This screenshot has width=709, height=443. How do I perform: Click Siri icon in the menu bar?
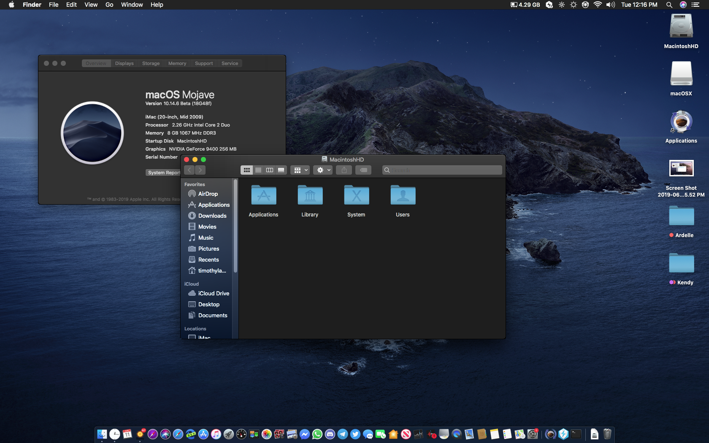[x=683, y=5]
